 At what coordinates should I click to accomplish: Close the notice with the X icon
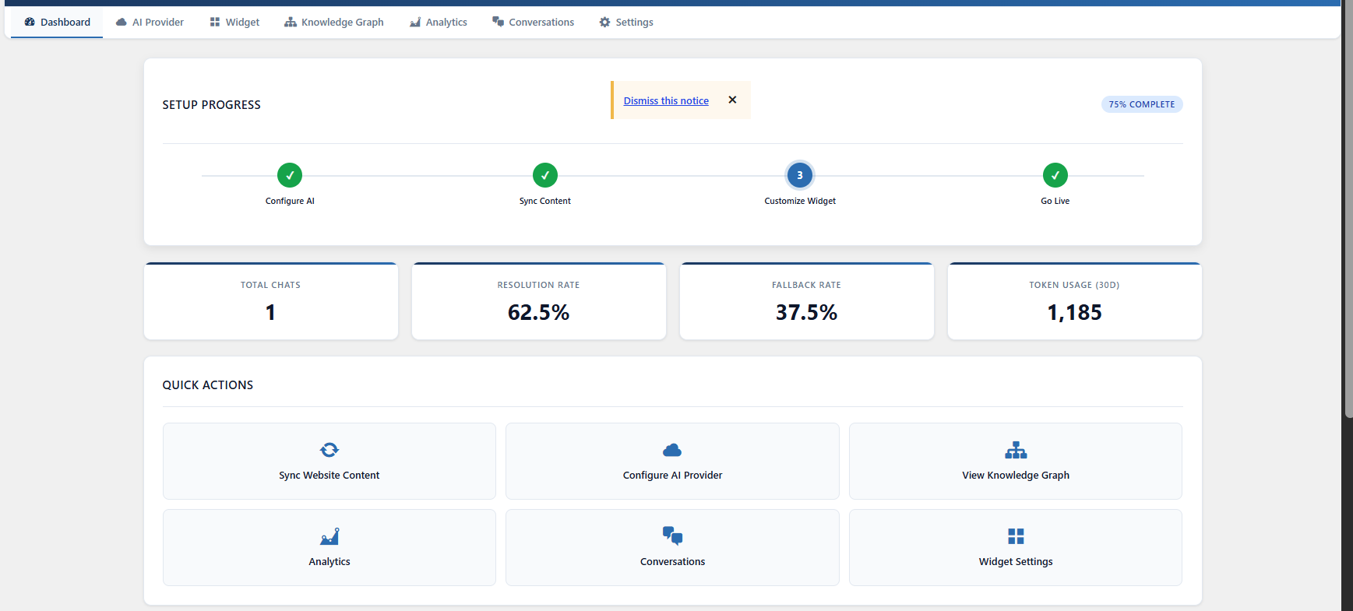click(732, 100)
